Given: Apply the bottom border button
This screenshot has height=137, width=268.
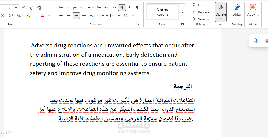Looking at the screenshot, I should [x=112, y=16].
